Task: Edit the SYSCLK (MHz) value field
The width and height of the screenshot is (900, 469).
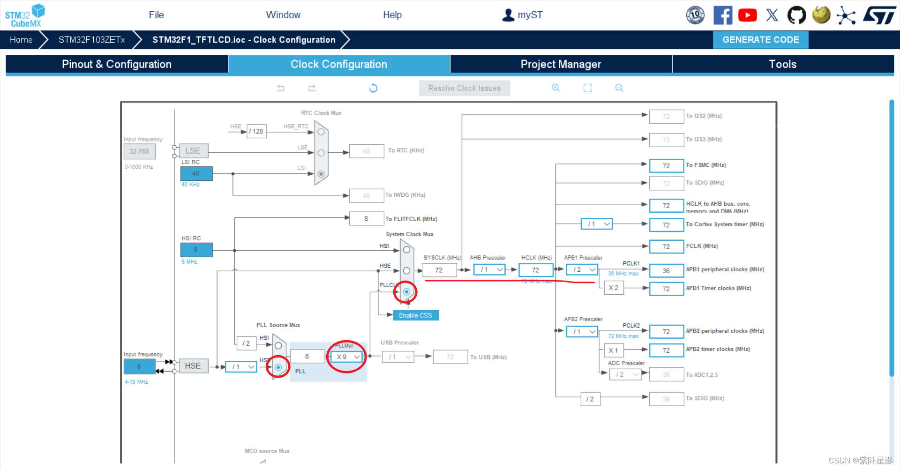Action: 439,270
